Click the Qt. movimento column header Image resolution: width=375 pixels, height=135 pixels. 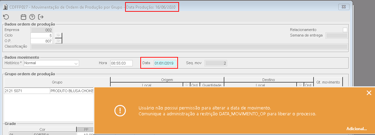(328, 82)
